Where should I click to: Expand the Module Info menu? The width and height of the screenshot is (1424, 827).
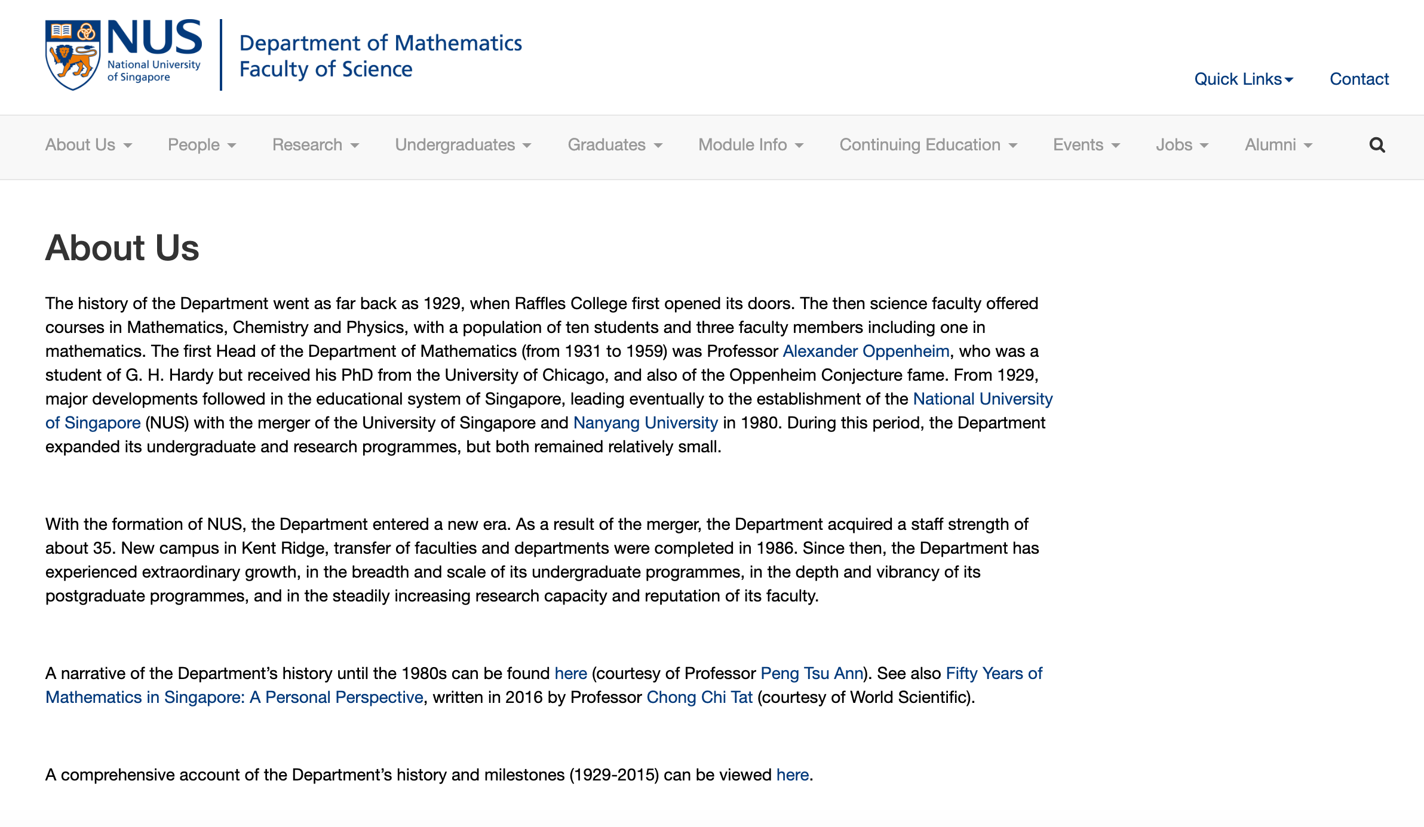(751, 145)
